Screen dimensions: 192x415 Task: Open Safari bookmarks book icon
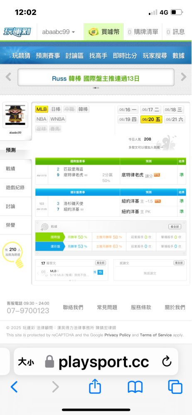135,387
